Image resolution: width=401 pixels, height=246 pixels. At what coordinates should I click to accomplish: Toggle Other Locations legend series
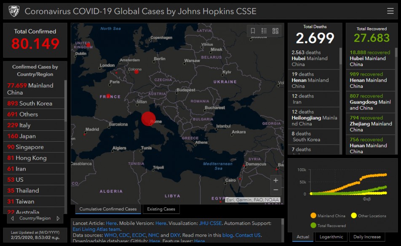369,216
